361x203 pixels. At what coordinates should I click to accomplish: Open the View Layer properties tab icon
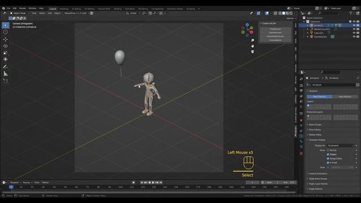tap(301, 96)
